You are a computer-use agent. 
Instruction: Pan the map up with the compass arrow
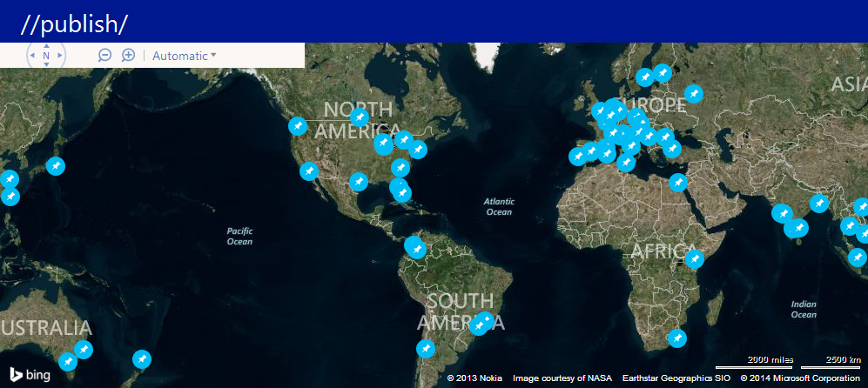[46, 43]
